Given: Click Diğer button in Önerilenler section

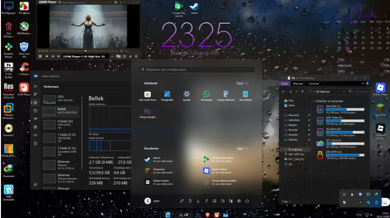Looking at the screenshot, I should (241, 149).
